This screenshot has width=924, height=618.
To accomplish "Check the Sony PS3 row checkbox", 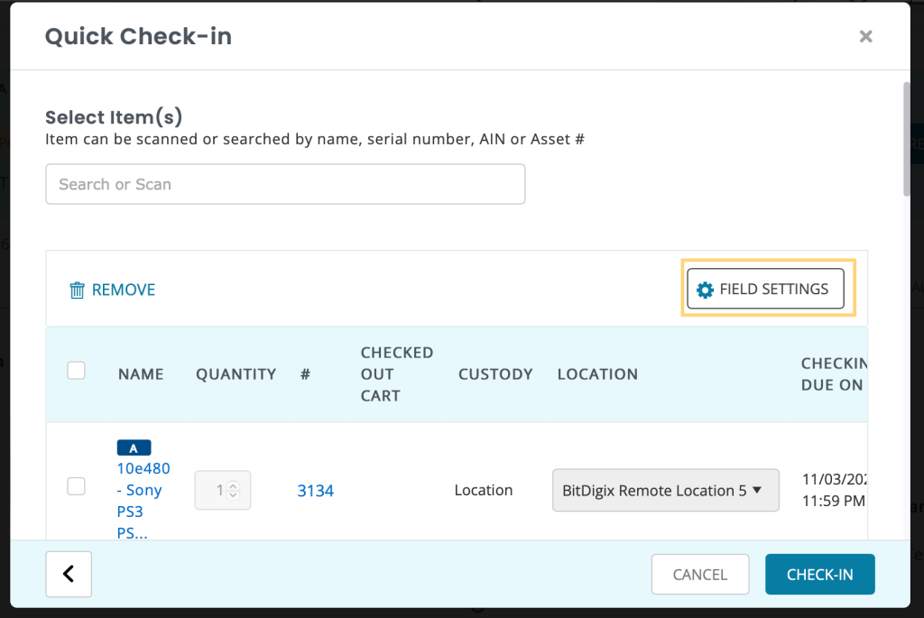I will click(76, 486).
